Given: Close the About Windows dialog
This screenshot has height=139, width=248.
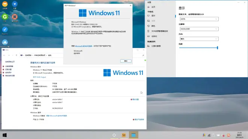Looking at the screenshot, I should click(x=130, y=6).
